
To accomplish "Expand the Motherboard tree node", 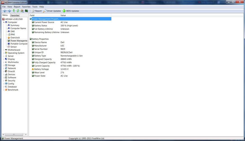I will point(4,50).
